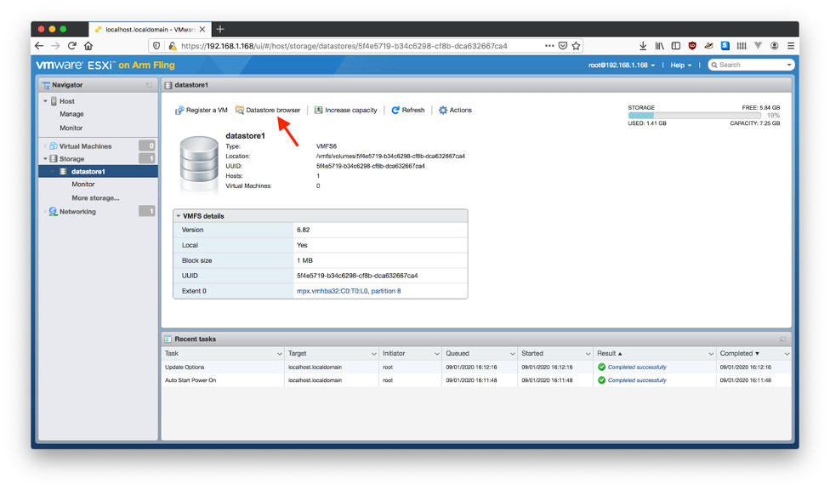Viewport: 830px width, 490px height.
Task: Select Storage in the Navigator
Action: point(71,159)
